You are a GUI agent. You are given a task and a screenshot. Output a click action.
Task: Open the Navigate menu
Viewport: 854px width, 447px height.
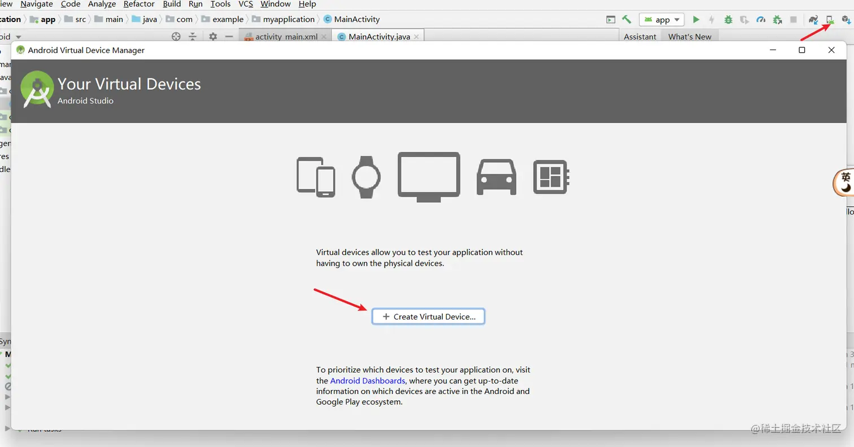pos(37,4)
